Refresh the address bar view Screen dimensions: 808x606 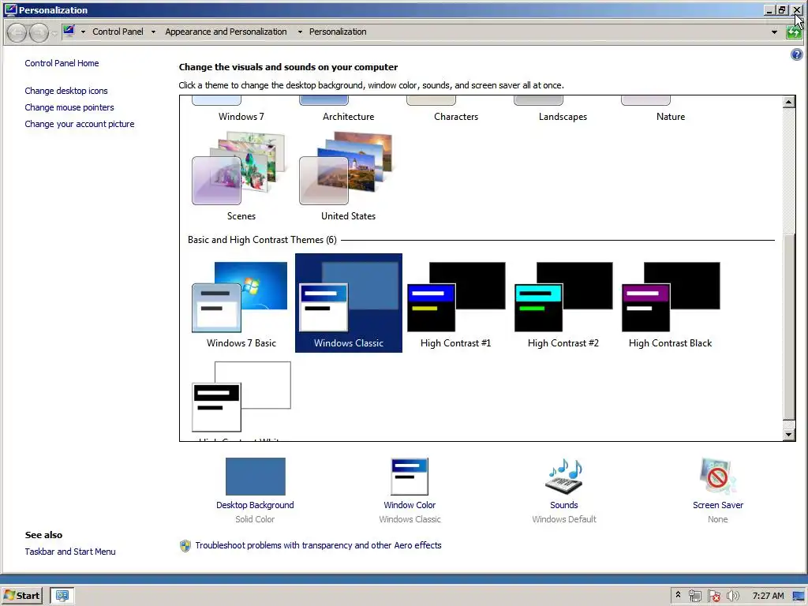pyautogui.click(x=794, y=32)
